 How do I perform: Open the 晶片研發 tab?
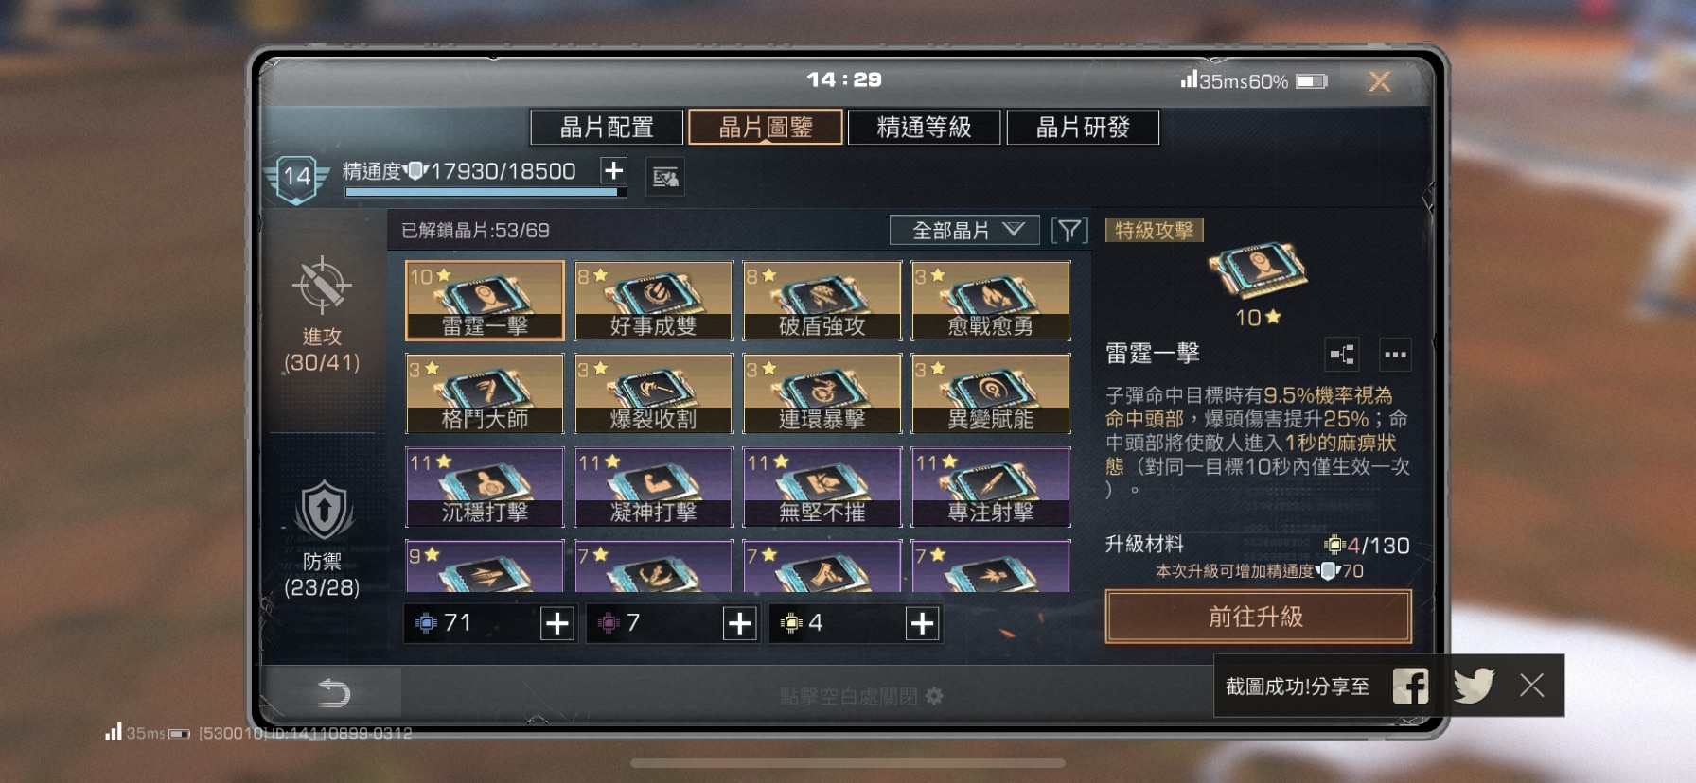[x=1083, y=127]
